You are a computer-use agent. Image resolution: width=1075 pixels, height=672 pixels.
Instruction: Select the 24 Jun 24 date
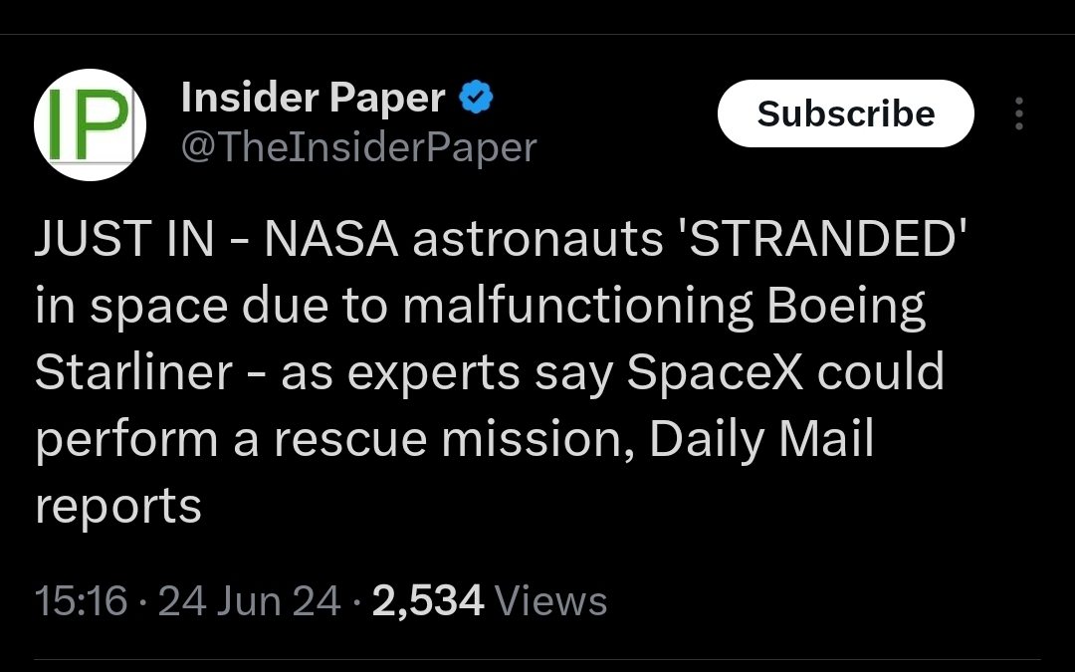249,601
